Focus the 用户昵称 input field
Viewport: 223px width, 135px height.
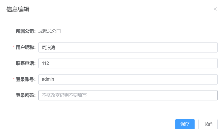[x=128, y=47]
